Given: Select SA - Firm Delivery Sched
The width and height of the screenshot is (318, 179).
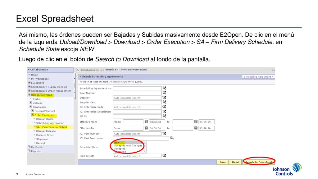Looking at the screenshot, I should click(52, 127).
